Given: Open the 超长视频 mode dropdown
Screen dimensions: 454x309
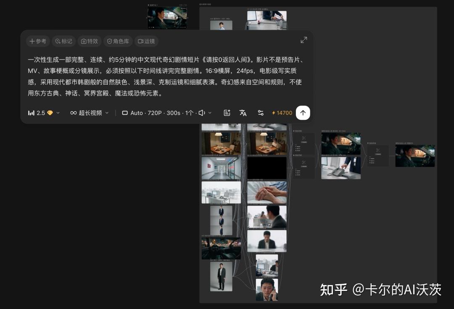Looking at the screenshot, I should 90,113.
